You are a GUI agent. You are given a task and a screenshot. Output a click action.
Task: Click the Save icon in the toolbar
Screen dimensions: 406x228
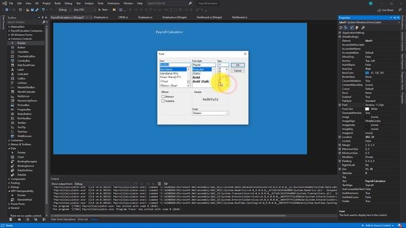[x=32, y=10]
